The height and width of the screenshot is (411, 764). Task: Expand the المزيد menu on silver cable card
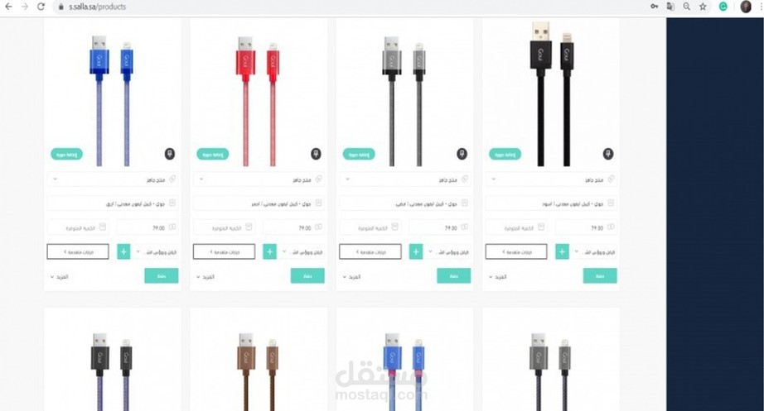[351, 277]
